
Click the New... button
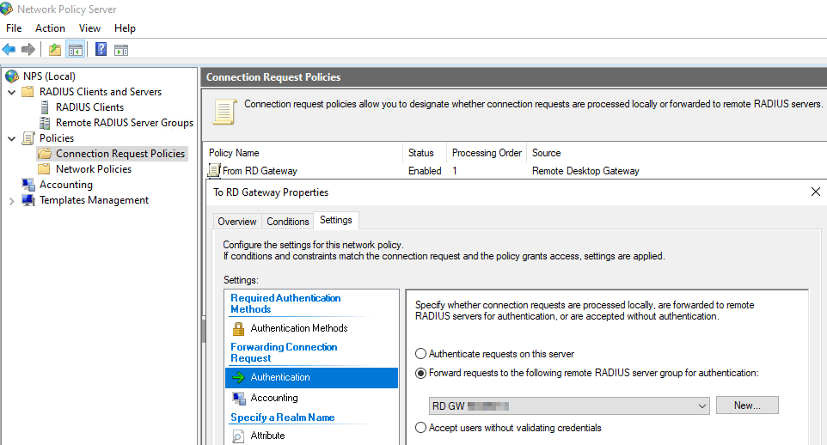[745, 405]
